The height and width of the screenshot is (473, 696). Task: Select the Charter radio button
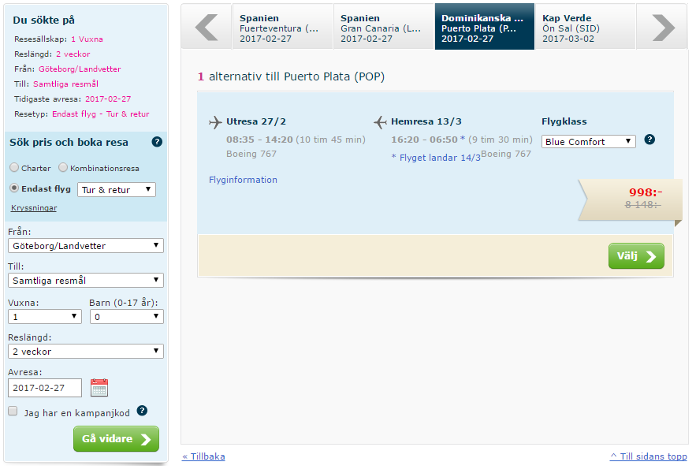coord(14,167)
